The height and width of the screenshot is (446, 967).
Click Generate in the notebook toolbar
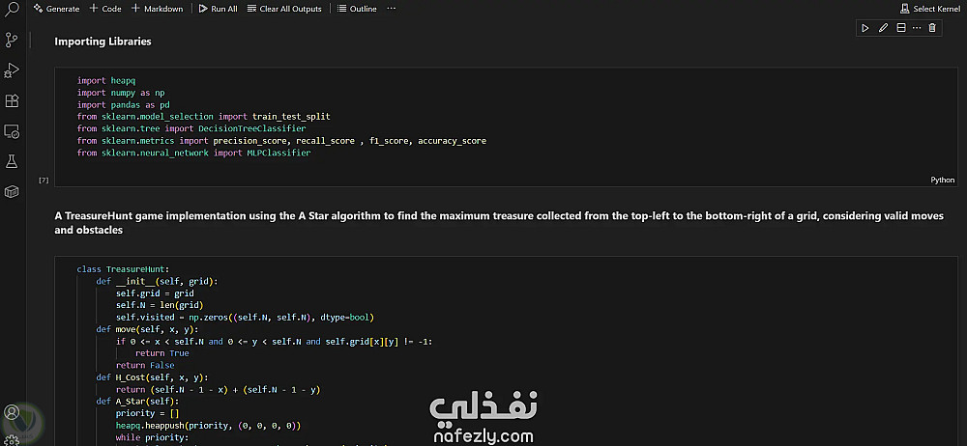click(57, 9)
